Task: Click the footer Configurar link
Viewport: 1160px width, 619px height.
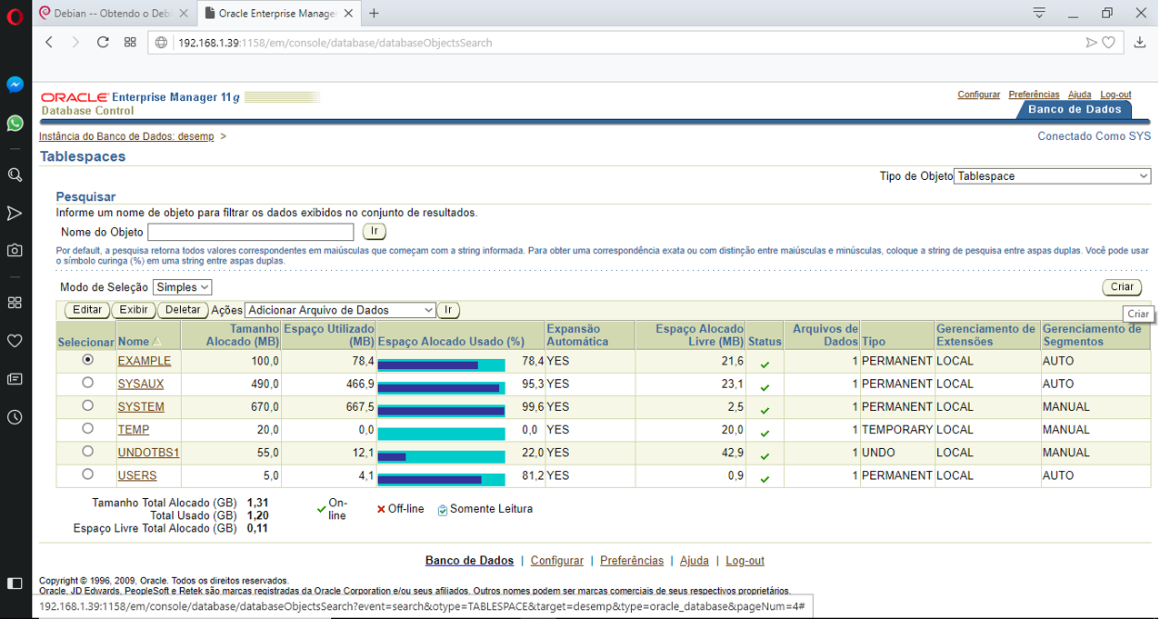Action: point(557,561)
